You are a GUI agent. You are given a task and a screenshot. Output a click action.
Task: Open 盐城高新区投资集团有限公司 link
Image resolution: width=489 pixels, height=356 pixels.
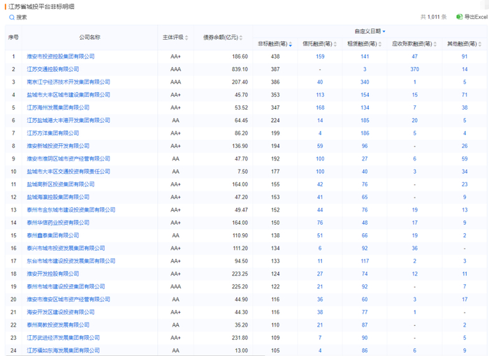pyautogui.click(x=61, y=184)
